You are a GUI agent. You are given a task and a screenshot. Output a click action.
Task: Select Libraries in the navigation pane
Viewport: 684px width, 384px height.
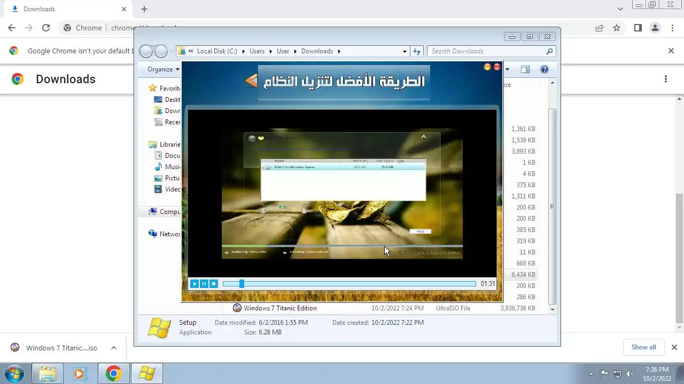coord(166,145)
